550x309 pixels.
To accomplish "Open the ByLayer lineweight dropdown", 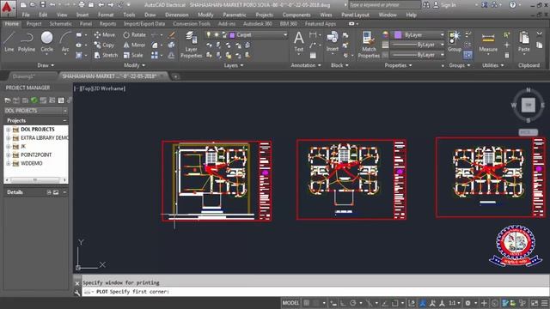I will [x=442, y=45].
